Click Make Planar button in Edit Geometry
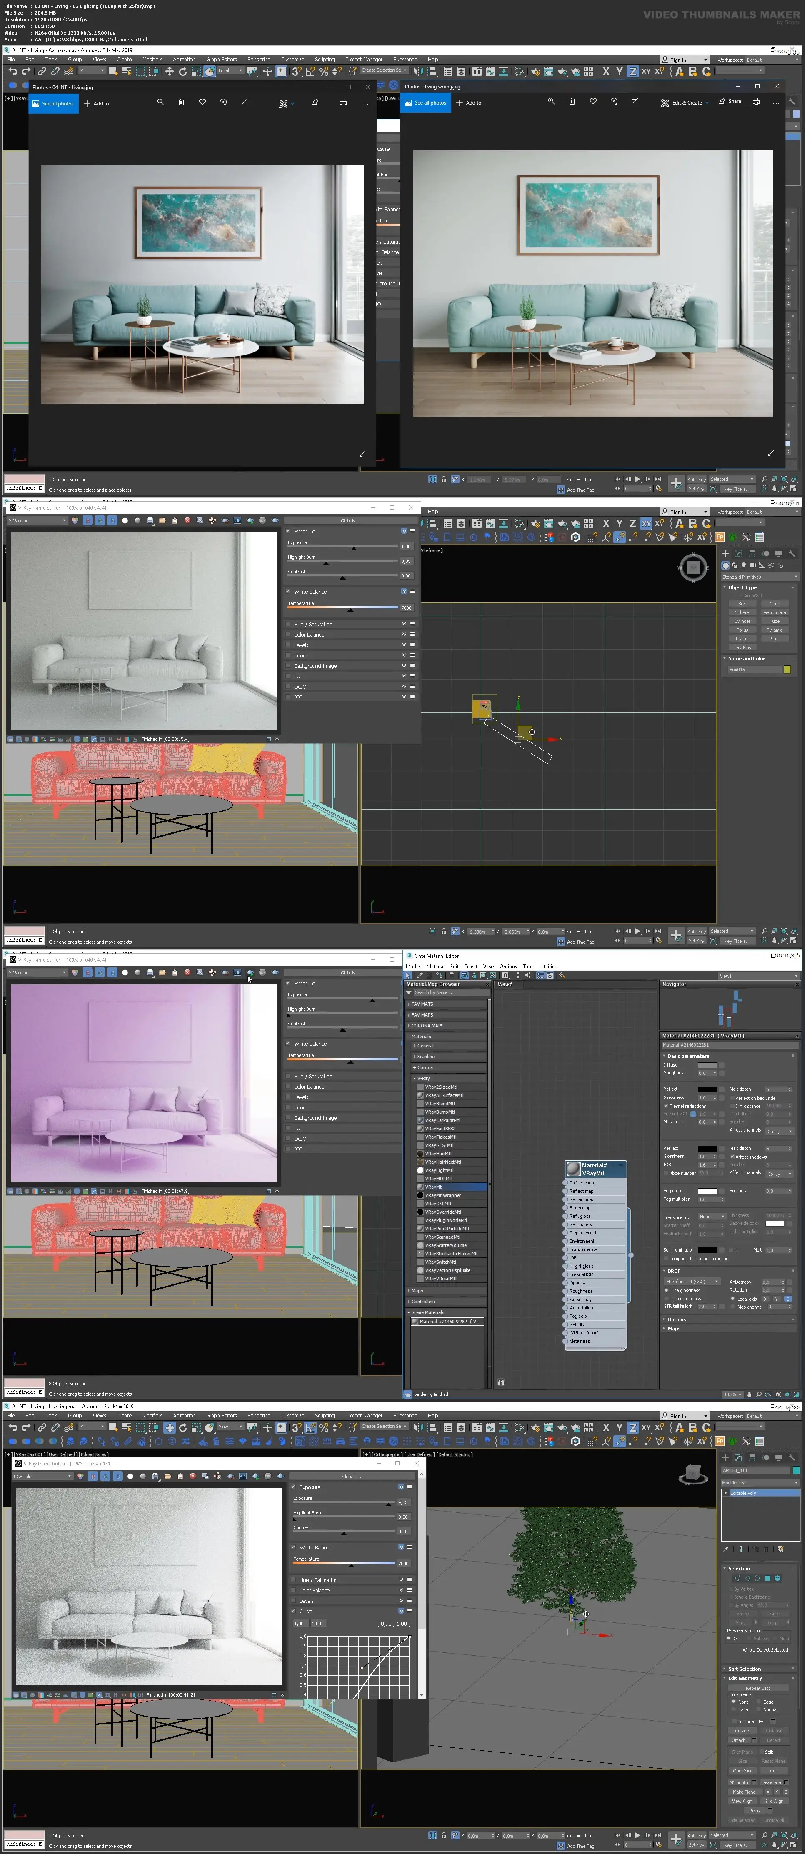 [745, 1792]
